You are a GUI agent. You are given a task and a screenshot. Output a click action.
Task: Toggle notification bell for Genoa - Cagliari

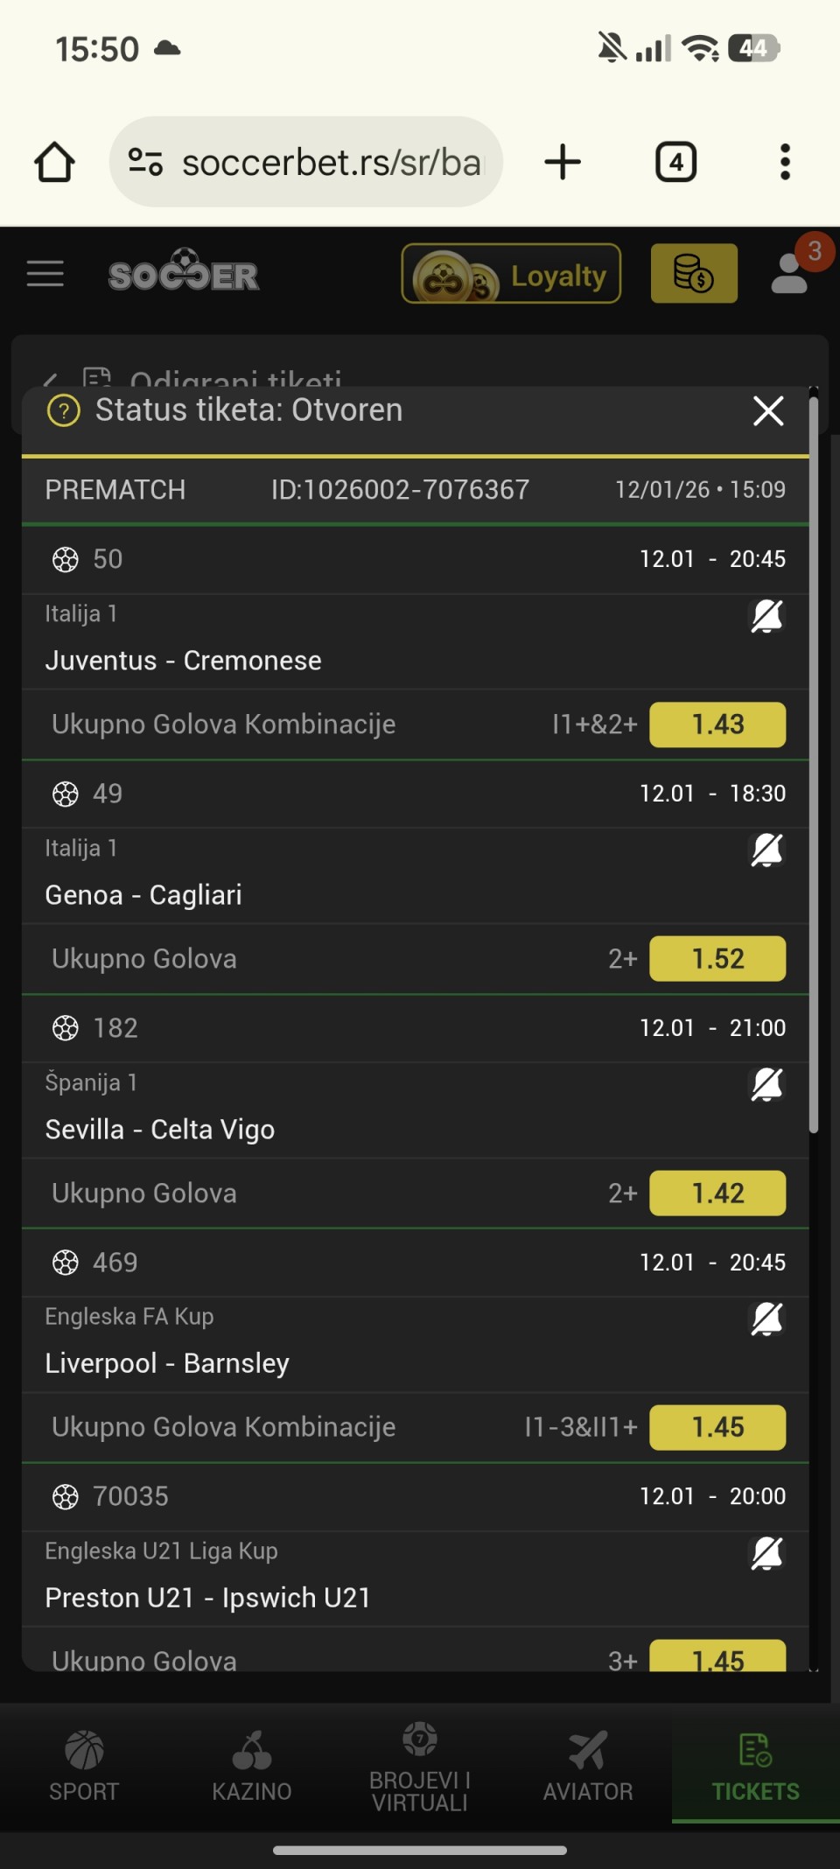(766, 850)
